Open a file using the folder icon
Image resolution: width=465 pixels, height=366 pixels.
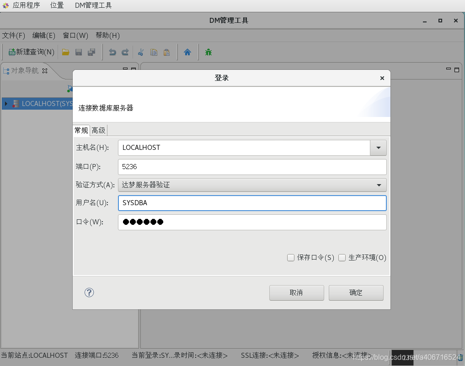pyautogui.click(x=65, y=52)
